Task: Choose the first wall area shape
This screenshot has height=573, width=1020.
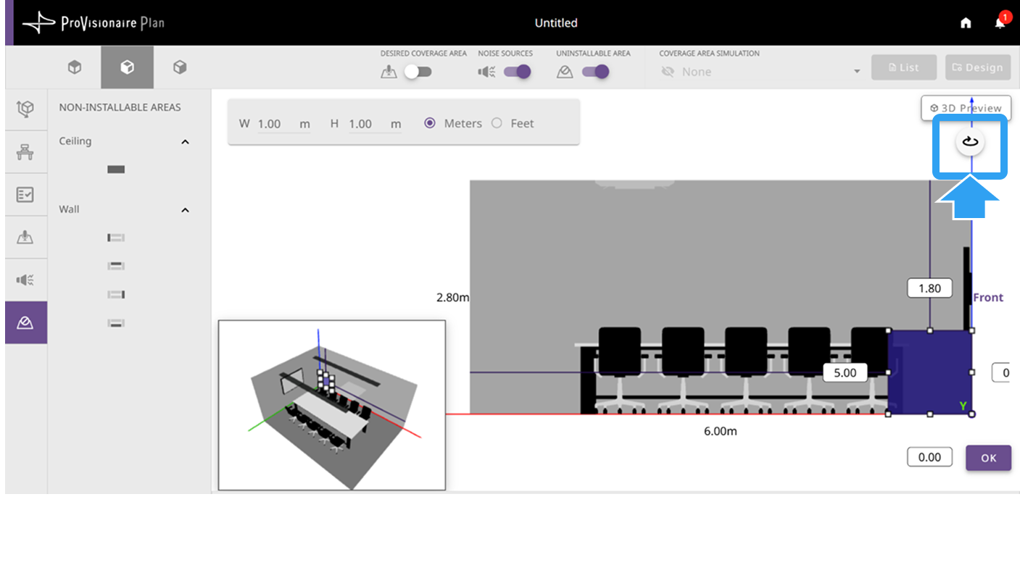Action: [116, 238]
